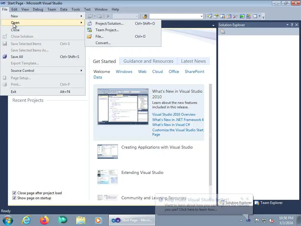Viewport: 301px width, 226px height.
Task: Click the Extension Manager toolbar icon
Action: 248,16
